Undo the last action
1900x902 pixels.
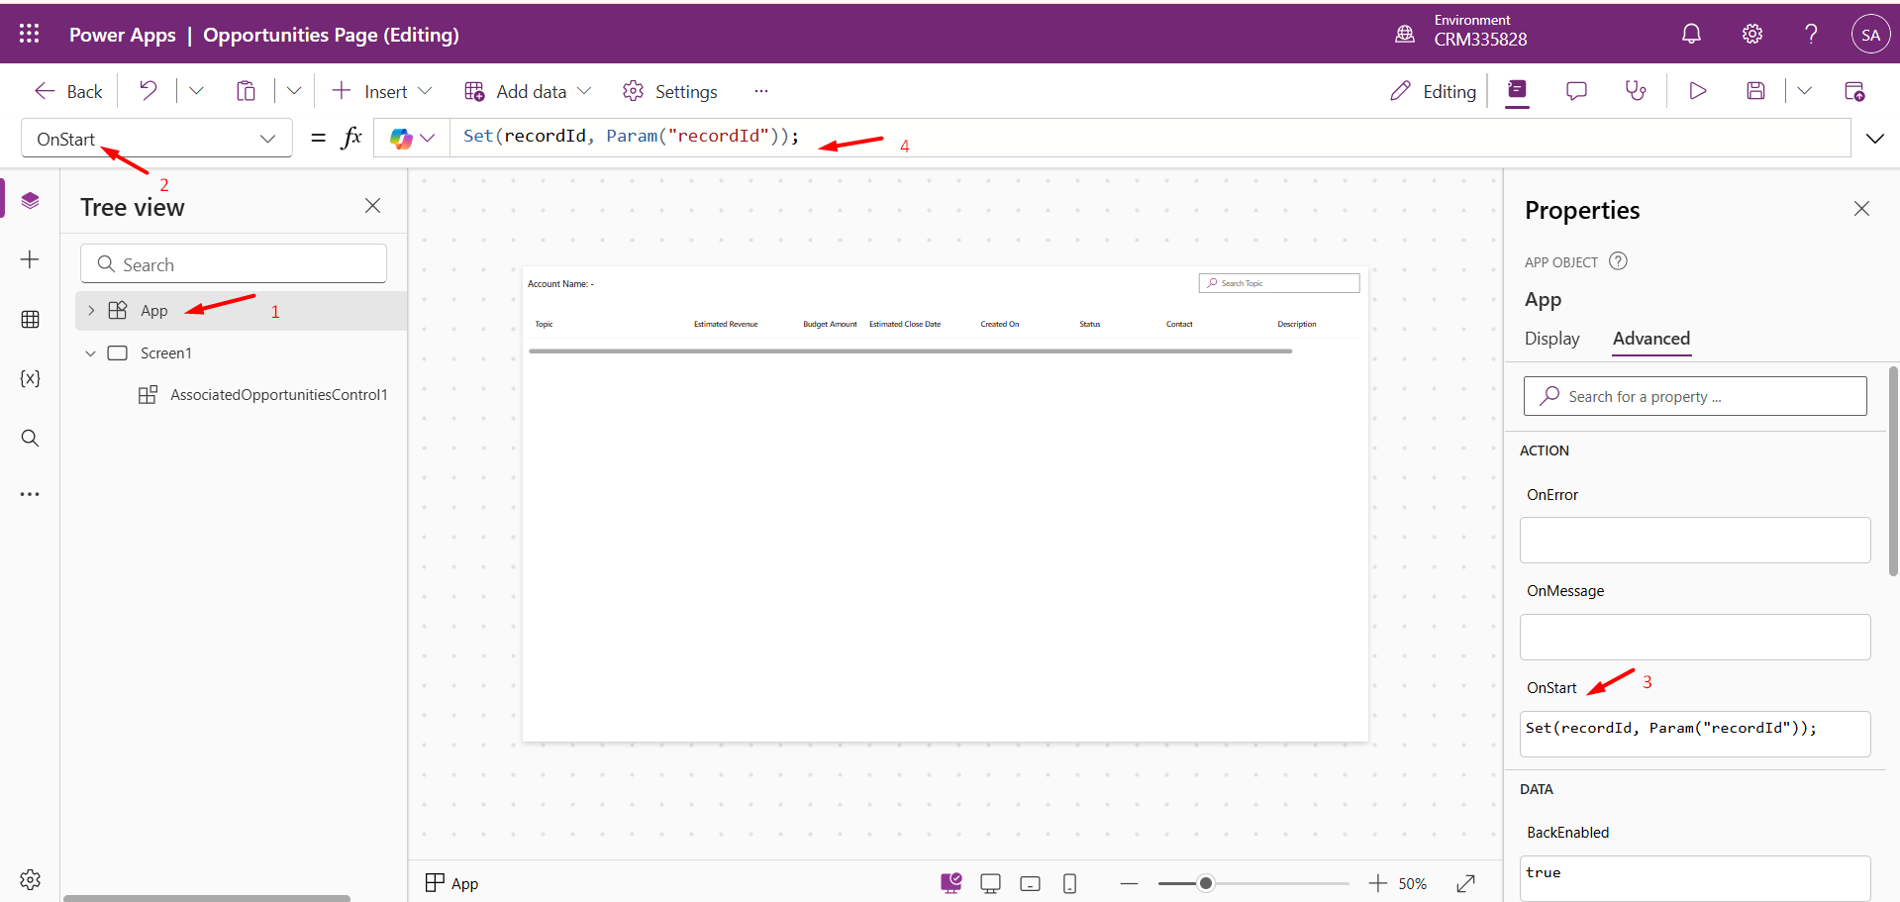pos(148,91)
